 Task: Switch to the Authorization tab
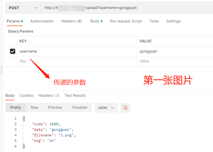click(42, 21)
